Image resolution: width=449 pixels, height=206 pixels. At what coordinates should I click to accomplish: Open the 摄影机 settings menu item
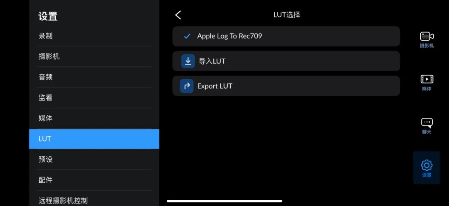pyautogui.click(x=49, y=56)
